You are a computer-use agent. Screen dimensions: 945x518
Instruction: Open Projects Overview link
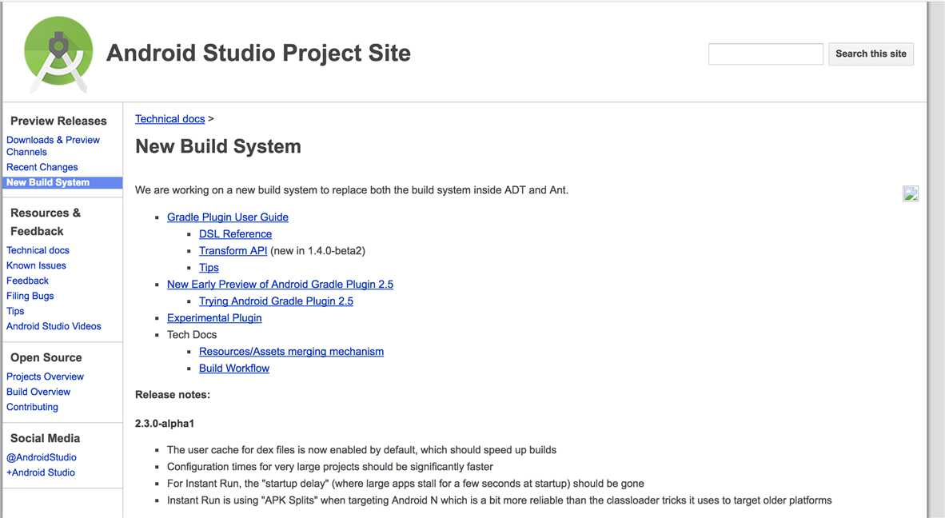click(46, 377)
